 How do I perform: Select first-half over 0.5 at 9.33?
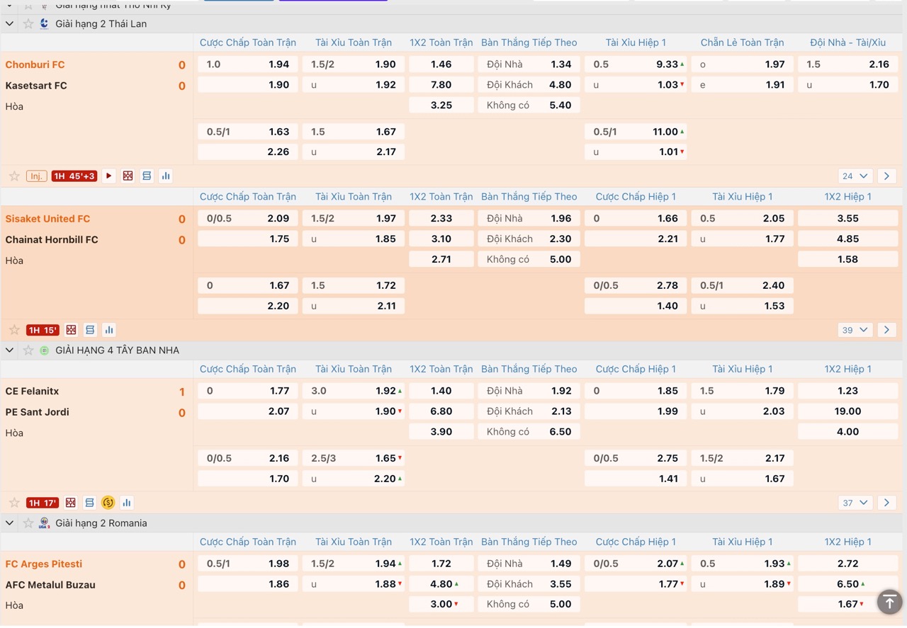[x=636, y=64]
